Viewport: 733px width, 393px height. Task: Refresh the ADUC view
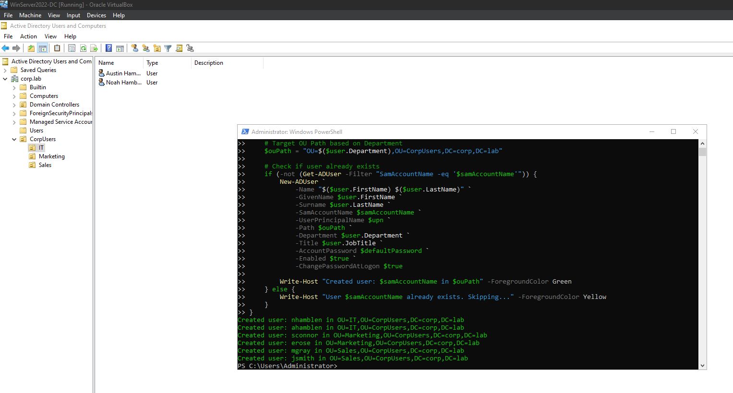pos(83,48)
